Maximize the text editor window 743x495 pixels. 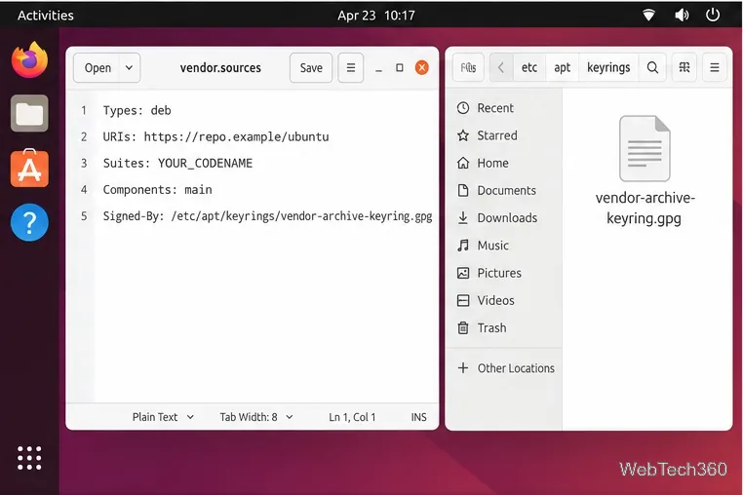coord(400,68)
